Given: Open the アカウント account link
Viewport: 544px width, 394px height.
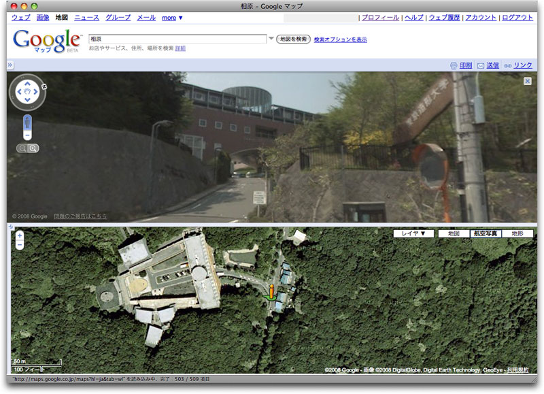Looking at the screenshot, I should (481, 18).
